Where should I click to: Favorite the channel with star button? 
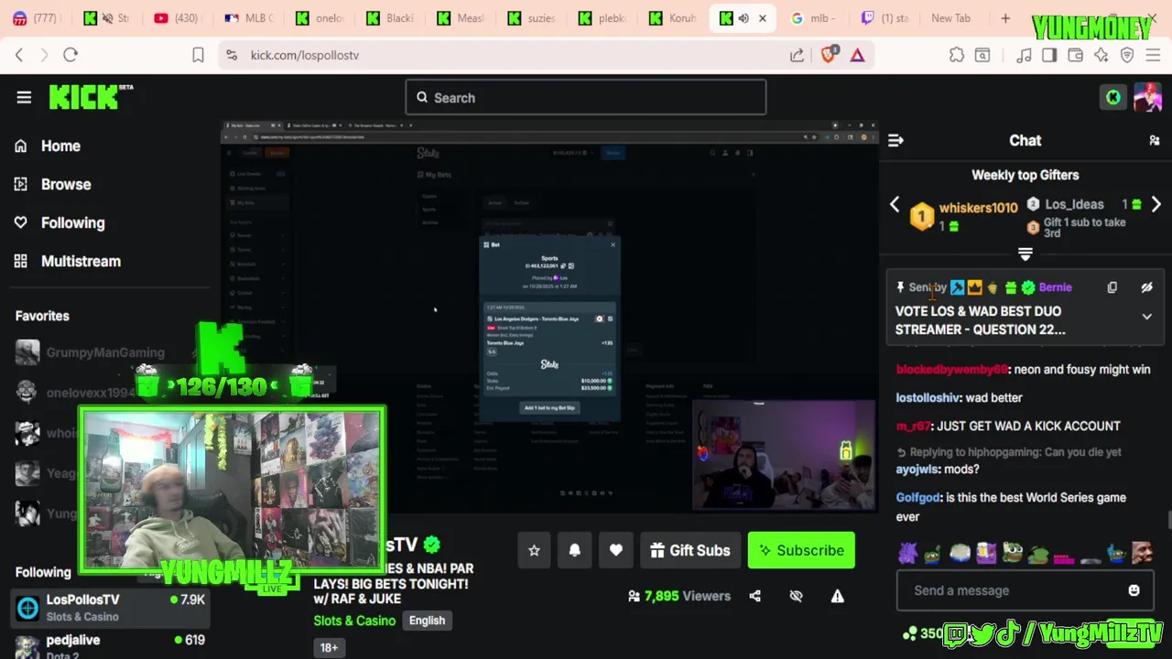[534, 550]
